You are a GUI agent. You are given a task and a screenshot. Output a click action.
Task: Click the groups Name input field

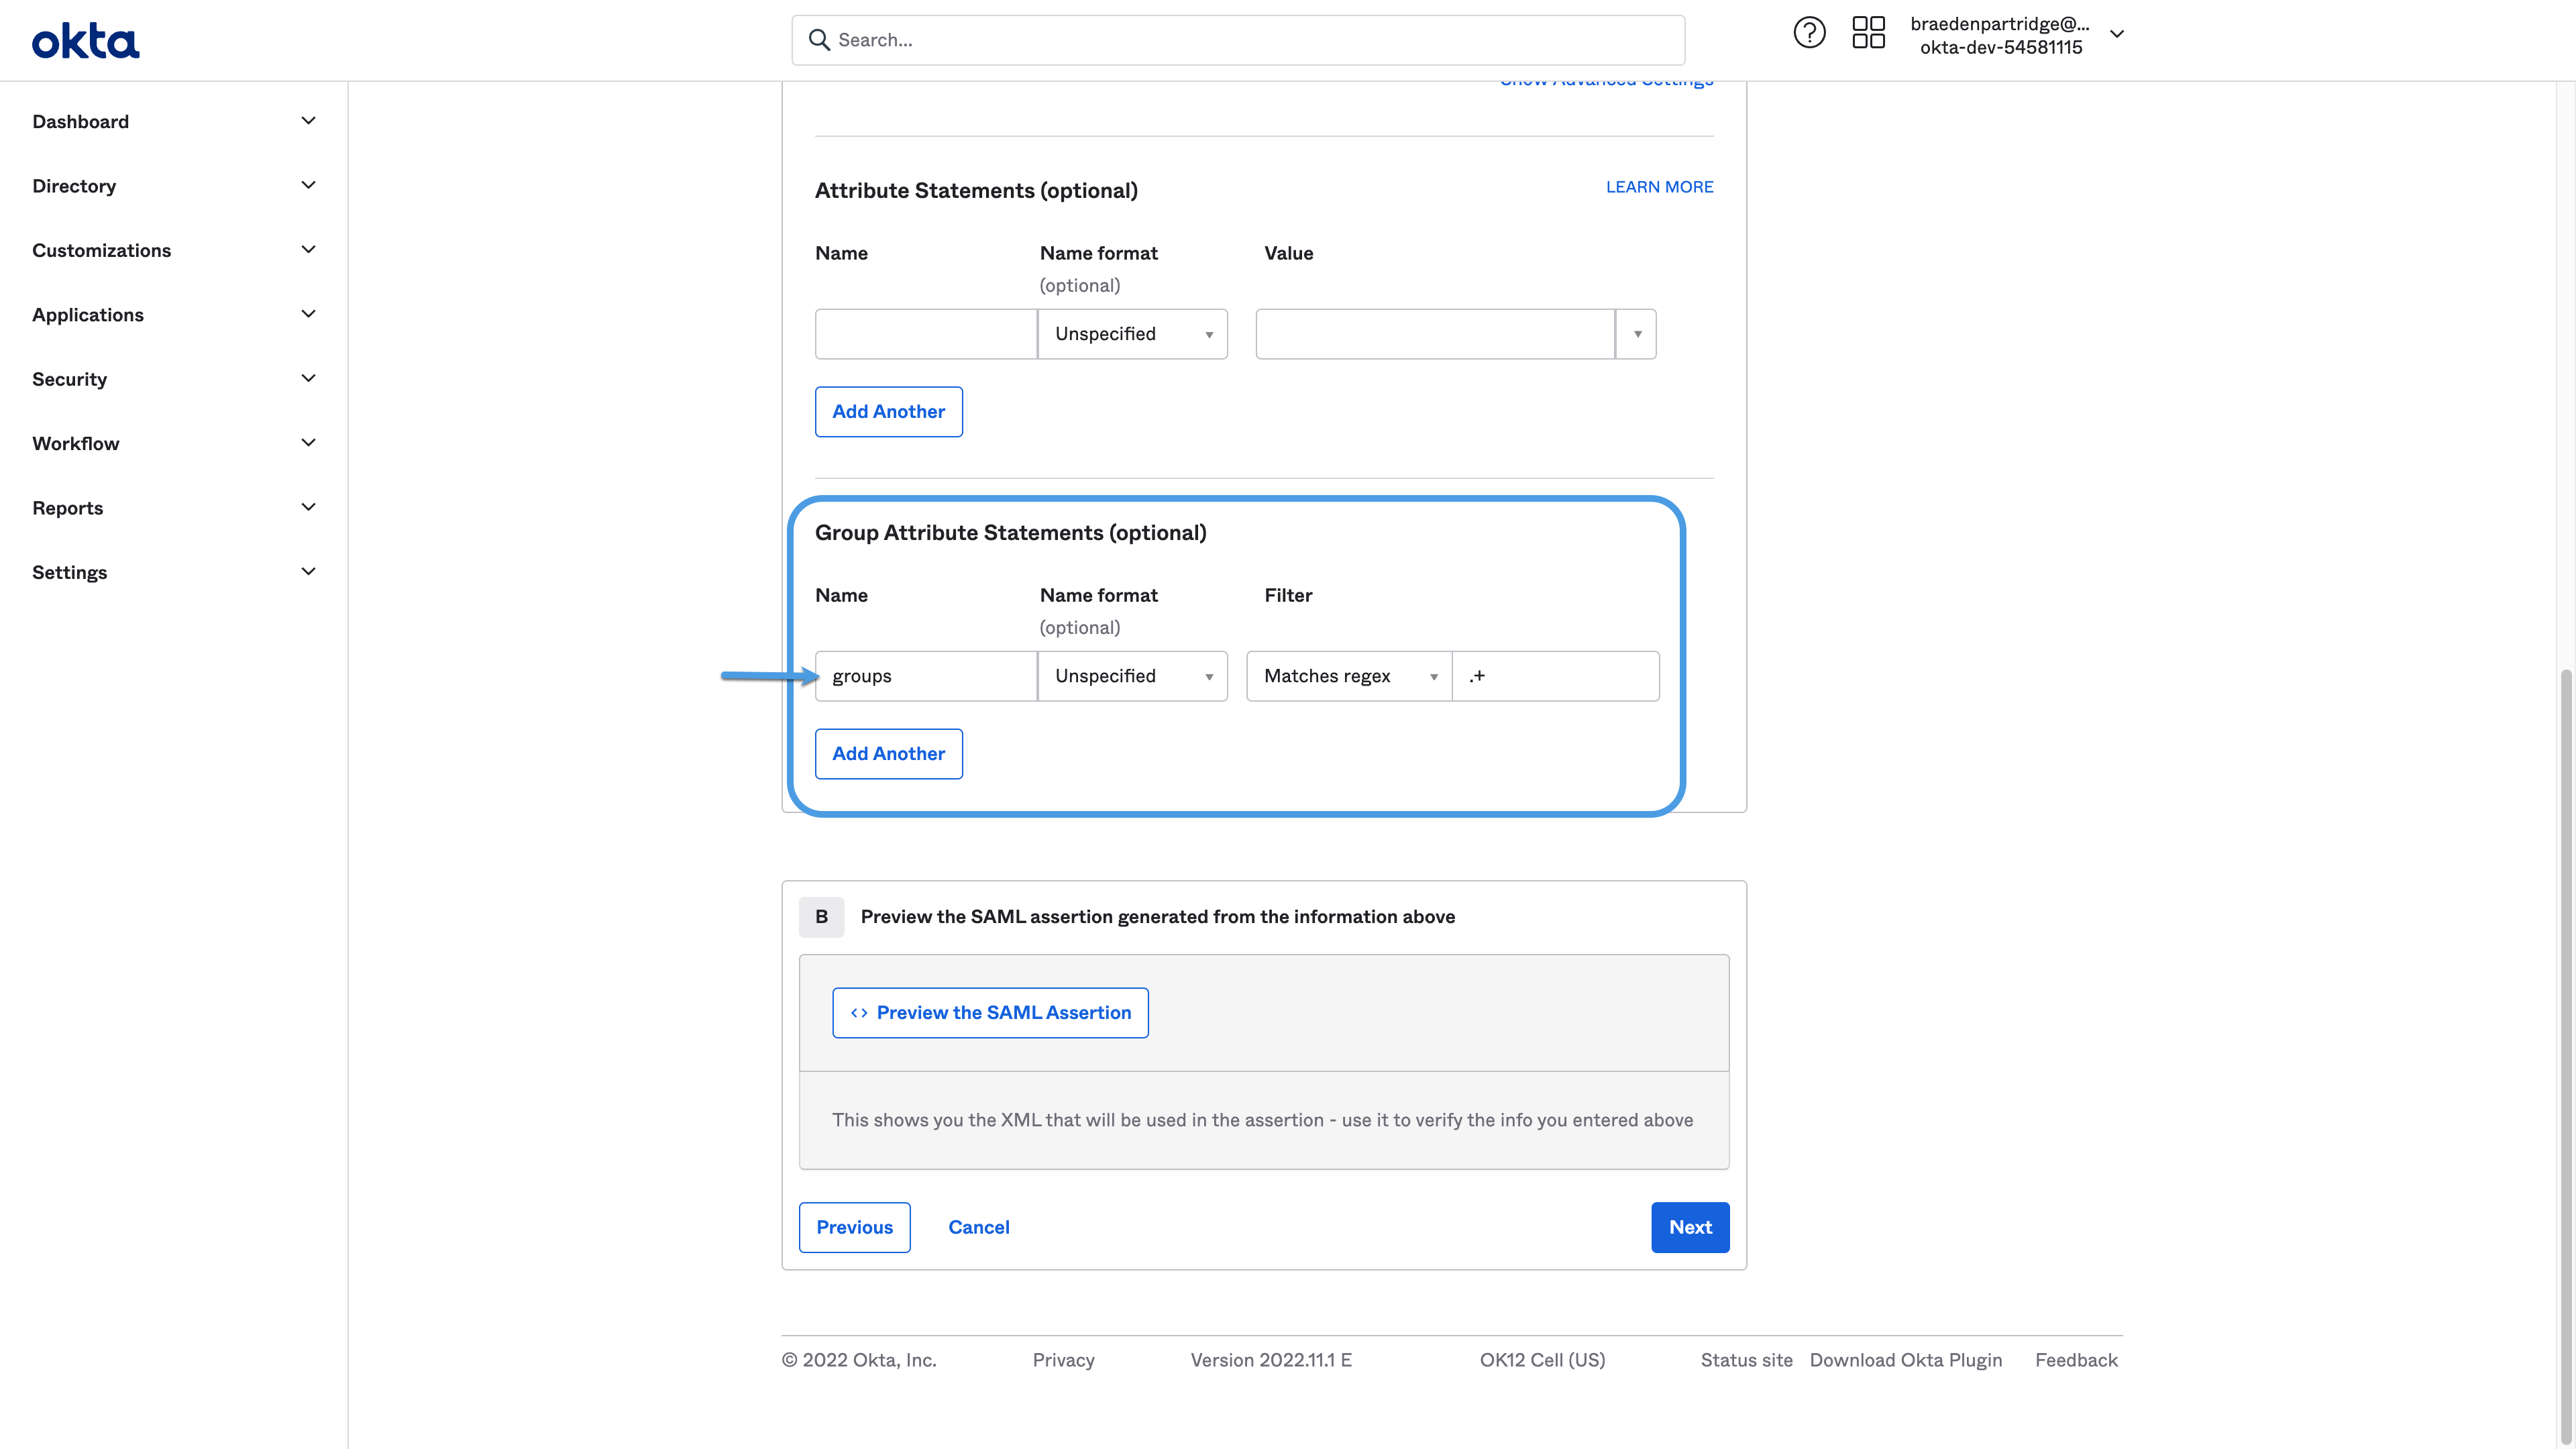(x=925, y=676)
